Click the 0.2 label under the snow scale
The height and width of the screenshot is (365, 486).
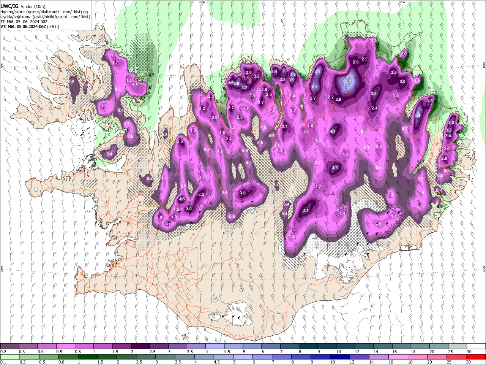(3, 352)
